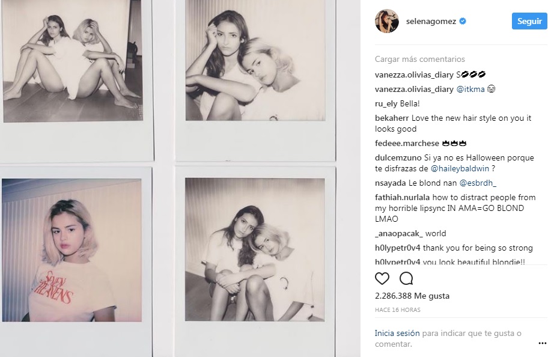The height and width of the screenshot is (357, 551).
Task: Click the heart like icon
Action: 382,279
